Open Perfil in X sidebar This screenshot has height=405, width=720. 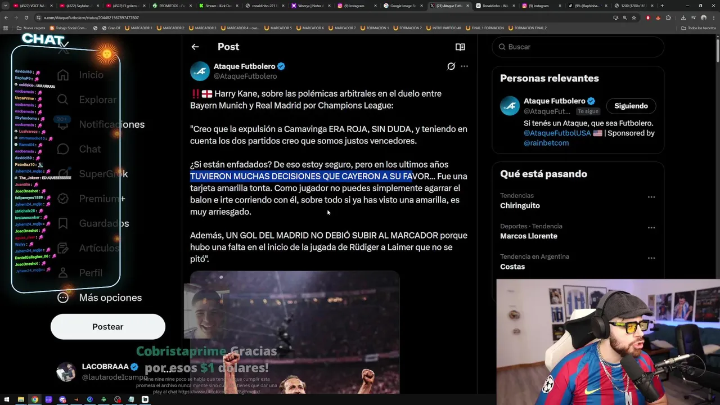click(x=80, y=273)
